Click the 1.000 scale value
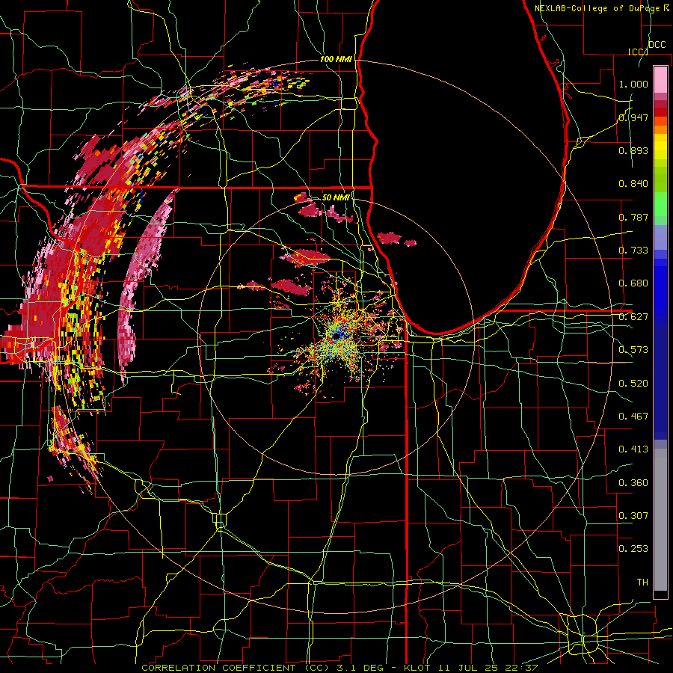 coord(633,84)
